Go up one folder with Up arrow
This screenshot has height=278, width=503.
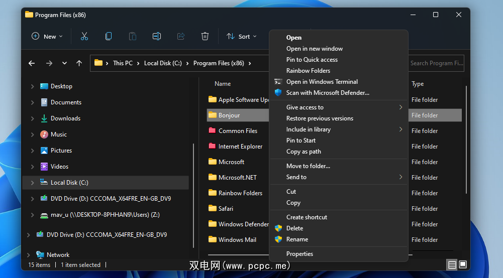[x=79, y=63]
